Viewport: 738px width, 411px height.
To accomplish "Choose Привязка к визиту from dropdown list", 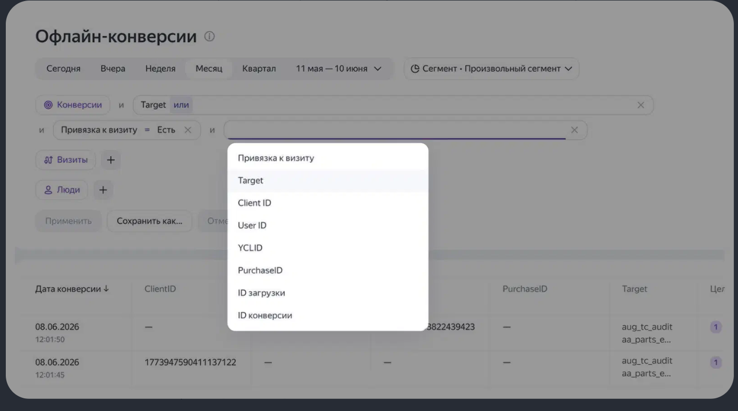I will pos(328,158).
